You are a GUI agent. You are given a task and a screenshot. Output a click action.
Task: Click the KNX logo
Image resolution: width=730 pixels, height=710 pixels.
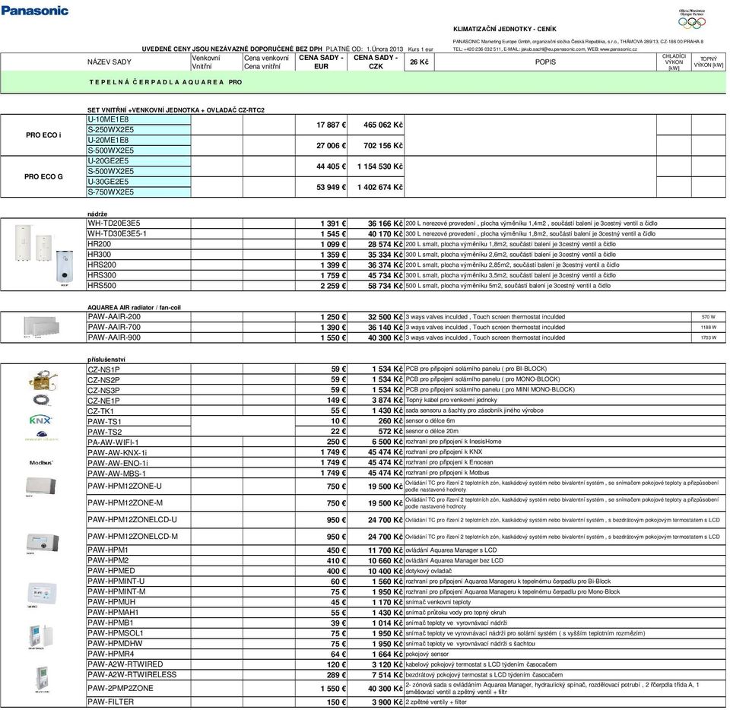[x=40, y=420]
